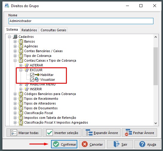Expand the Tipos de Alteradores node
Screen dimensions: 163x151
[15, 104]
